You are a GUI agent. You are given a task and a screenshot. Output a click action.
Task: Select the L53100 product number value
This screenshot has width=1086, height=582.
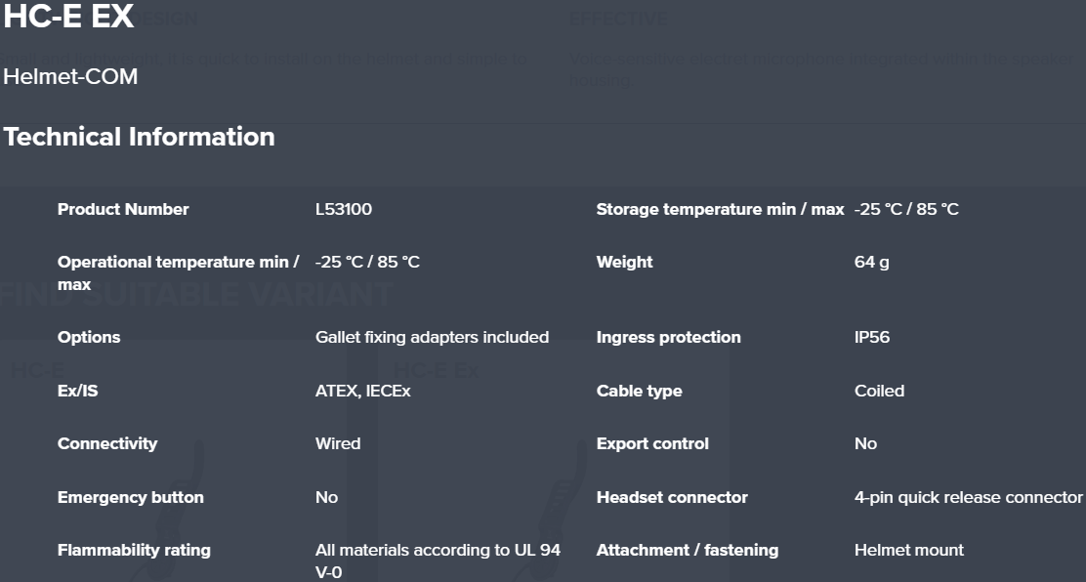[x=343, y=209]
